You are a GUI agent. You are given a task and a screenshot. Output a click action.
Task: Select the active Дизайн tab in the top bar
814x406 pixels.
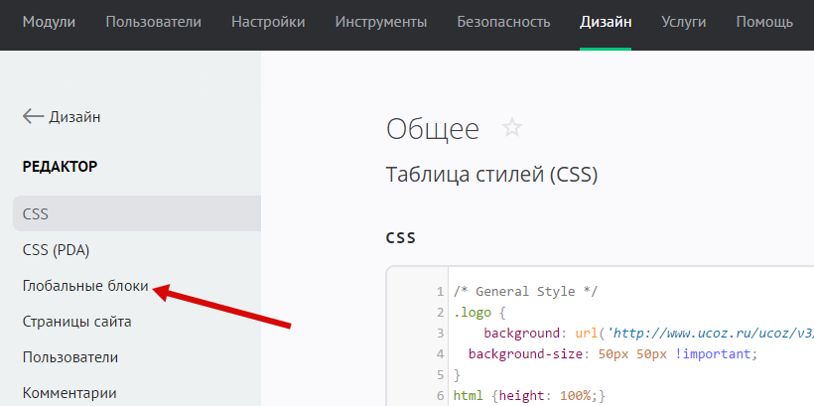click(606, 22)
